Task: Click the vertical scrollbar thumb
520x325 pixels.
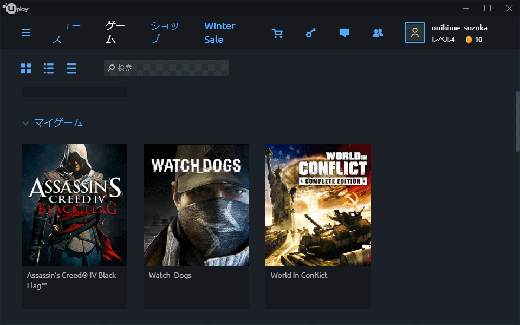Action: click(x=517, y=121)
